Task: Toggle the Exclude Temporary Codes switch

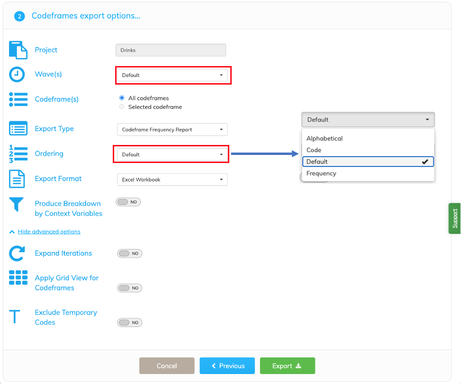Action: pos(130,322)
